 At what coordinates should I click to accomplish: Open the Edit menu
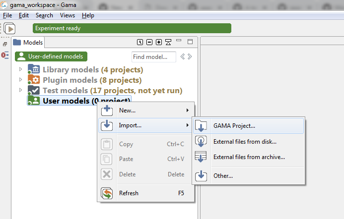tap(24, 15)
